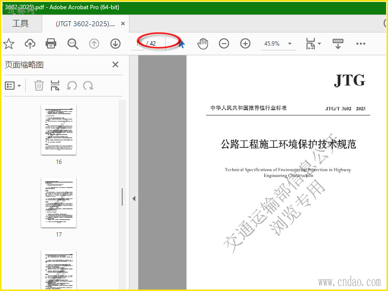Image resolution: width=388 pixels, height=291 pixels.
Task: Click the title 公路工程施工环境保护技术规范
Action: point(288,144)
